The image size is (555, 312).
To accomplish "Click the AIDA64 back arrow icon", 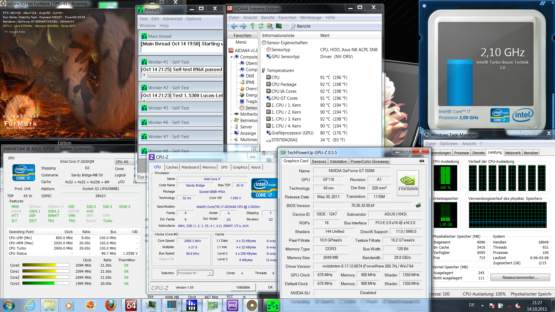I will [234, 26].
